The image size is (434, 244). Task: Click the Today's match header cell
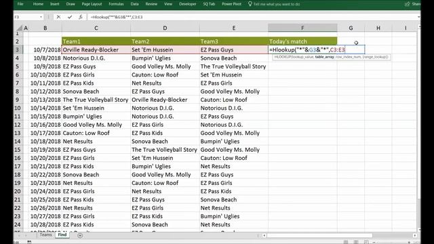pos(302,41)
